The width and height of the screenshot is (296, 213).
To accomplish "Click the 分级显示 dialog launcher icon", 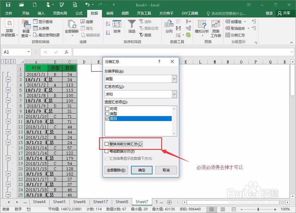I will 256,42.
